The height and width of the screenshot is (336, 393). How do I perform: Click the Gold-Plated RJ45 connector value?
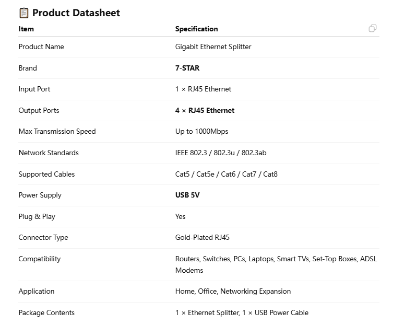203,237
